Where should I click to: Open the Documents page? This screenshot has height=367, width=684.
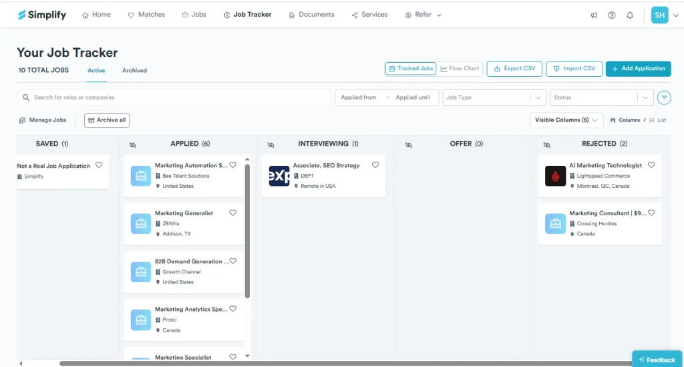[x=311, y=15]
